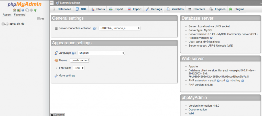
Task: Click the help icon after mbstring
Action: point(243,81)
